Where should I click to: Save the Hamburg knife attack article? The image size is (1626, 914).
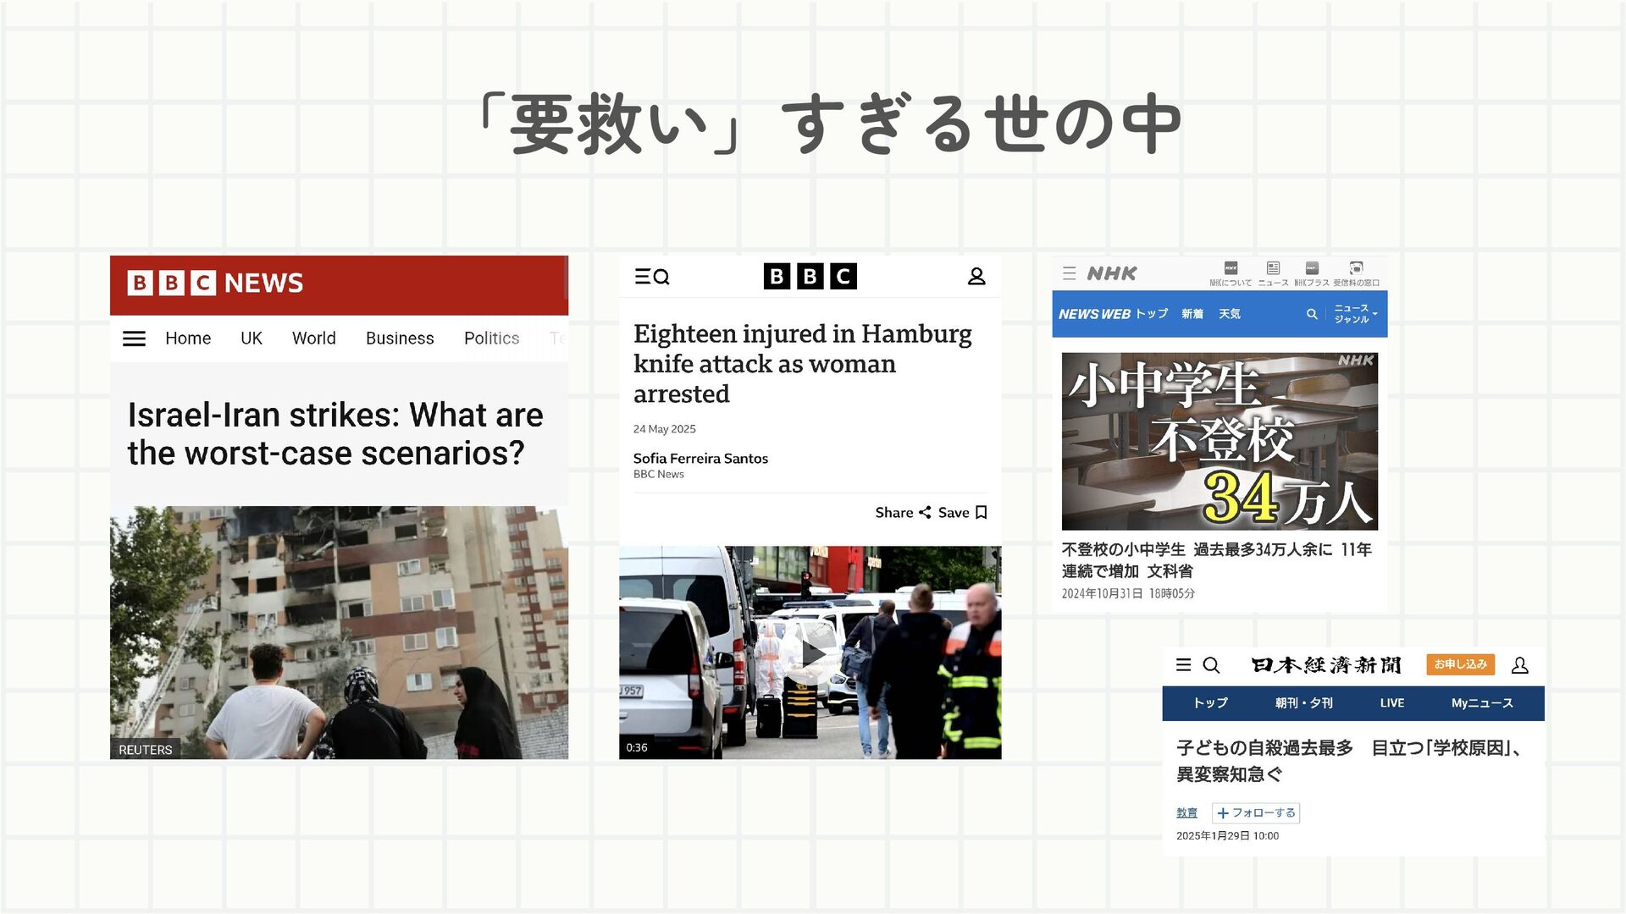coord(963,513)
